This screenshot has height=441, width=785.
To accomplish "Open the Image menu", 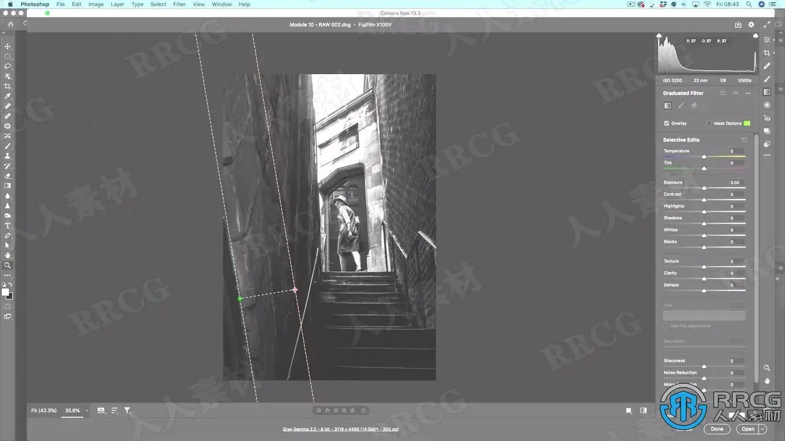I will tap(96, 4).
